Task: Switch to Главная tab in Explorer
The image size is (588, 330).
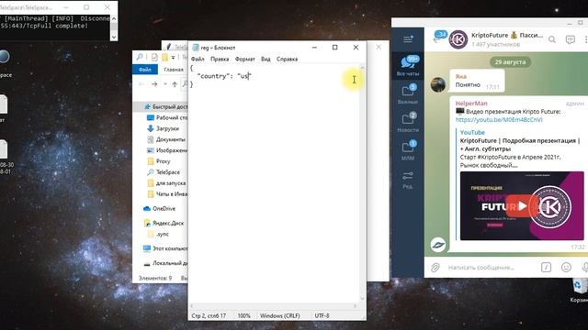Action: coord(174,70)
